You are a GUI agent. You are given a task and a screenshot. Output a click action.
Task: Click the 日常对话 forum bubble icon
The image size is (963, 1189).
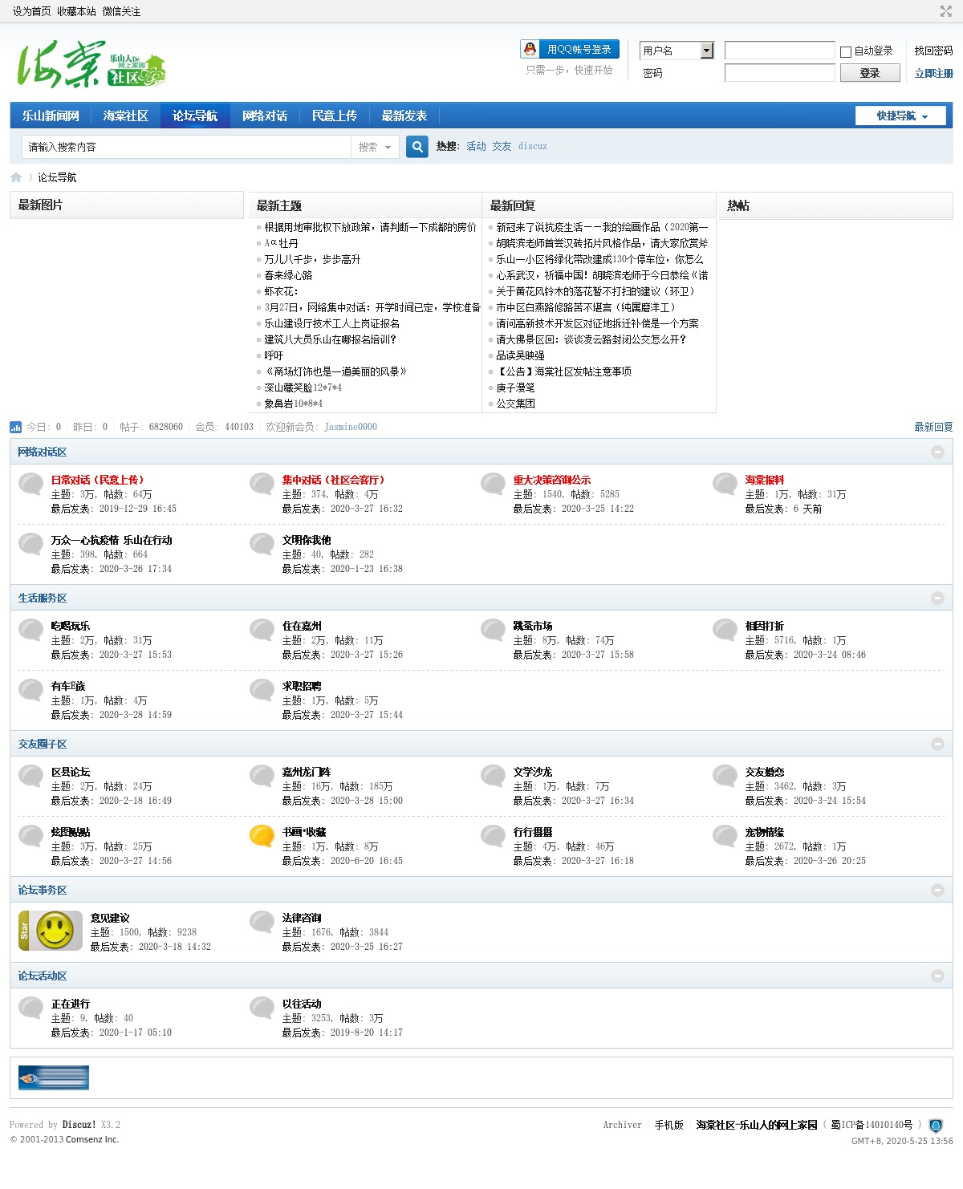31,484
